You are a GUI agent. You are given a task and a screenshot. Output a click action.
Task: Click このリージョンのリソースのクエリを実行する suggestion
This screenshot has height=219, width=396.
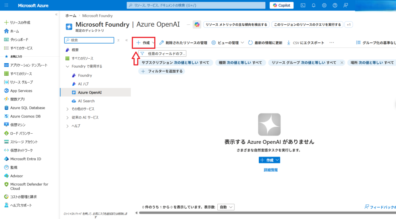click(x=307, y=24)
